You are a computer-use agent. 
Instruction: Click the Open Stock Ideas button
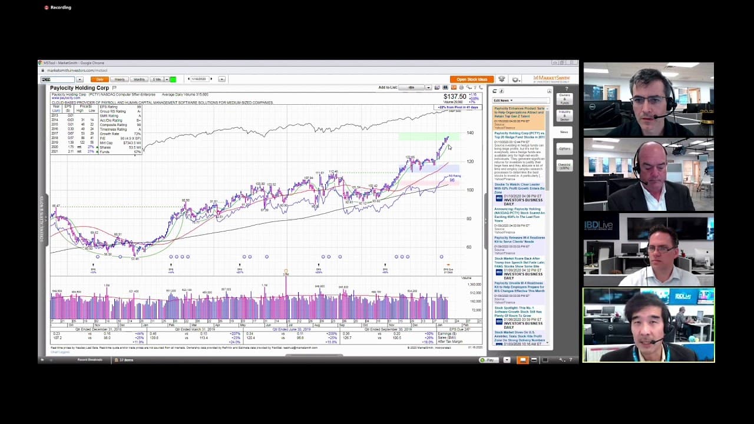[472, 79]
